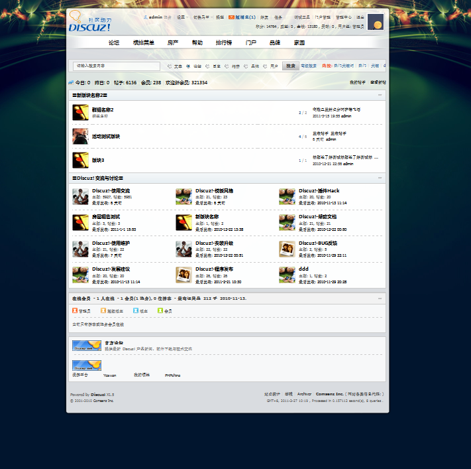Focus the search keyword input field
The width and height of the screenshot is (471, 469).
click(117, 66)
